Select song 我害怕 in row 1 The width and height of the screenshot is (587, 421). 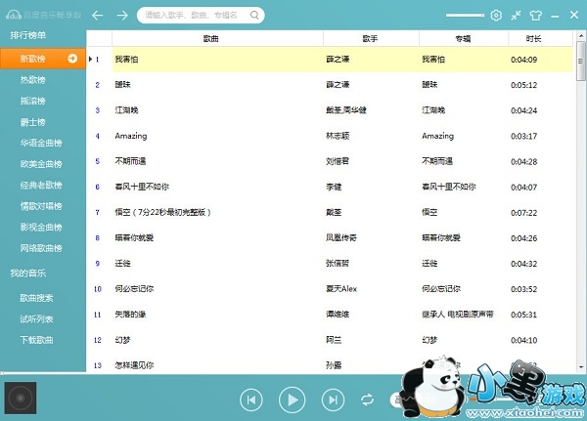pos(126,59)
